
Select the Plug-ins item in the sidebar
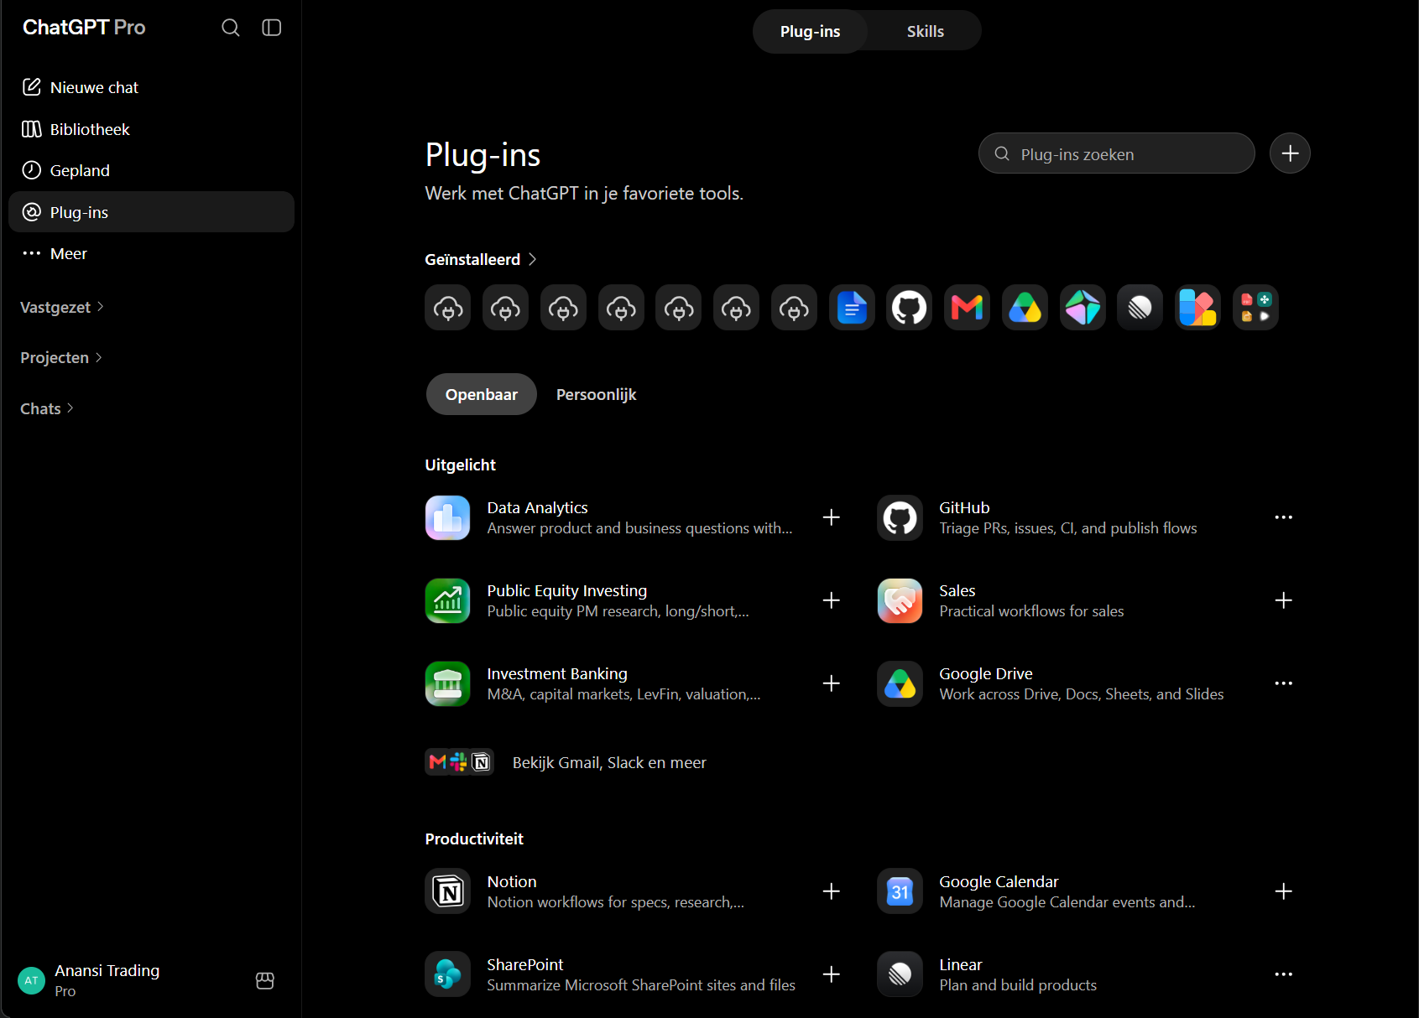tap(151, 212)
